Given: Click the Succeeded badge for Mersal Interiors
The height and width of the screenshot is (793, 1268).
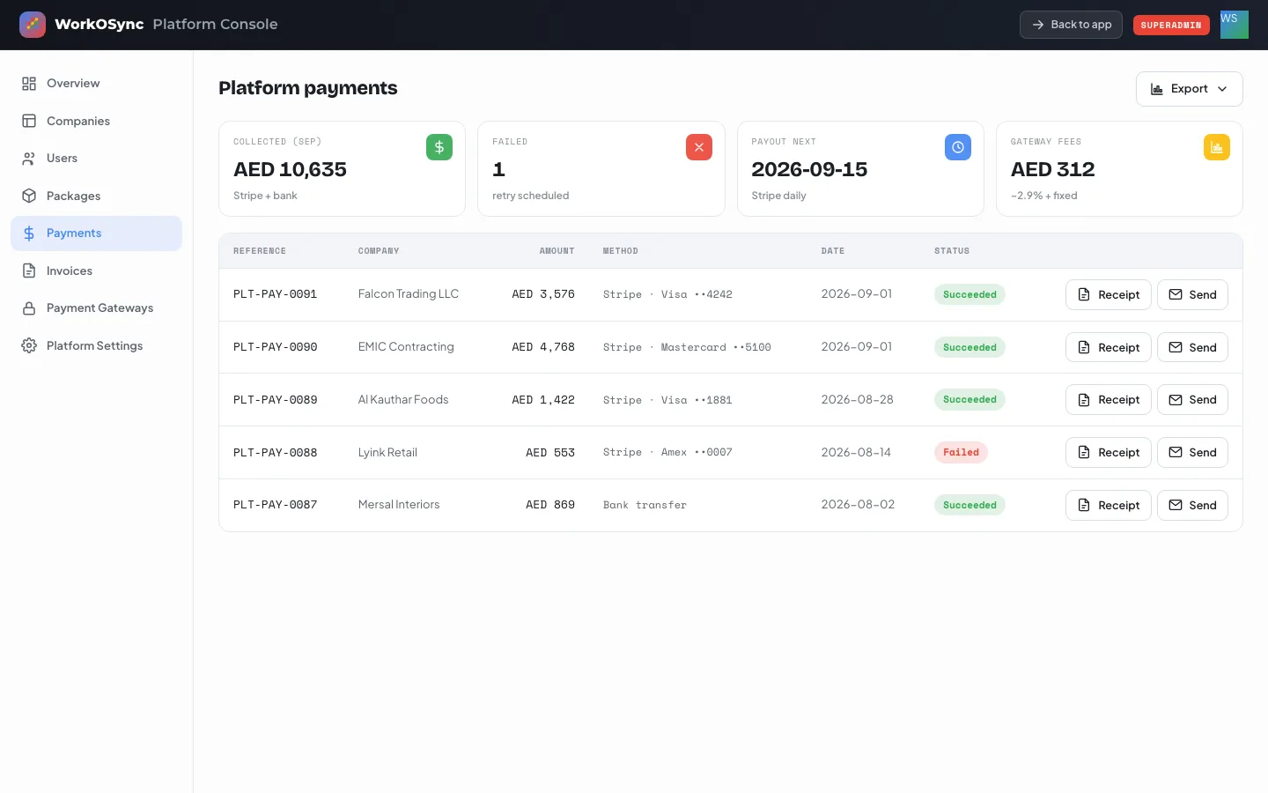Looking at the screenshot, I should pyautogui.click(x=969, y=505).
